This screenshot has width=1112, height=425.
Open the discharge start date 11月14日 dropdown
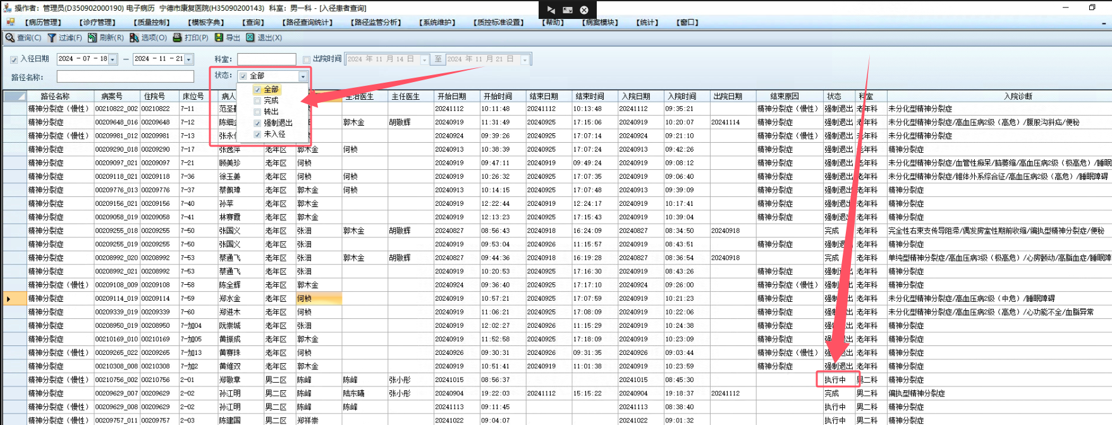click(x=425, y=59)
